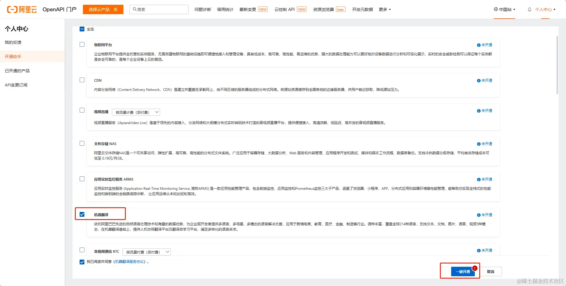
Task: Click the notification bell icon
Action: [530, 9]
